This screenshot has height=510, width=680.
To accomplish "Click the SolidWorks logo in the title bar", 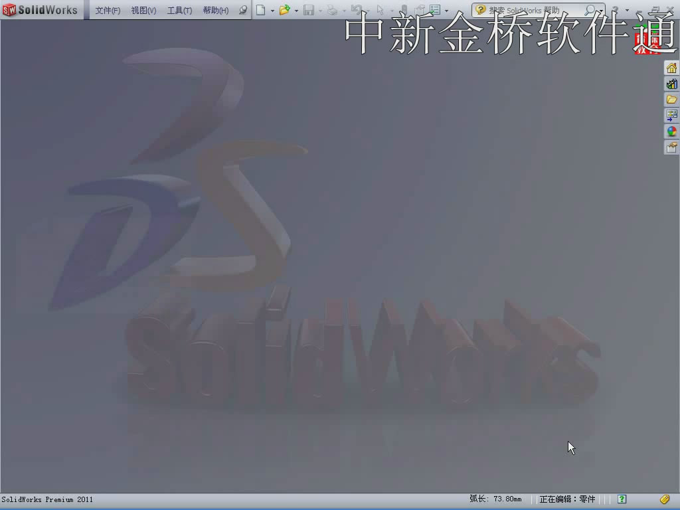I will point(40,9).
